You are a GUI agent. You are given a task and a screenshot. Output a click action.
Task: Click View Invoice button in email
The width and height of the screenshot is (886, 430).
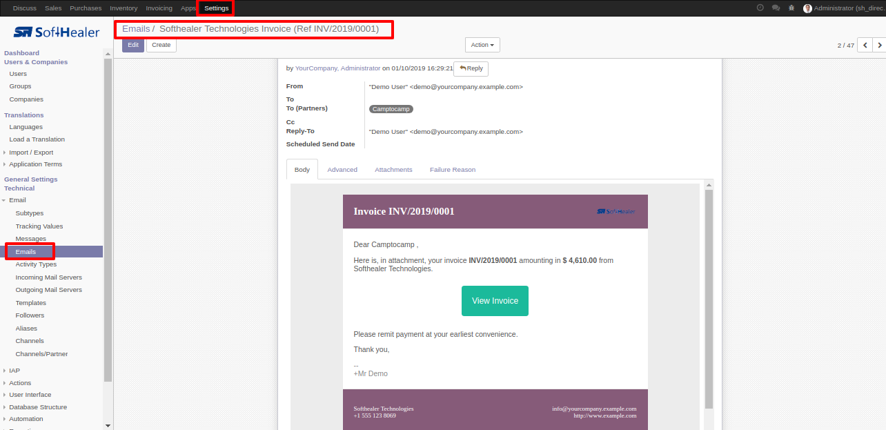(x=495, y=301)
